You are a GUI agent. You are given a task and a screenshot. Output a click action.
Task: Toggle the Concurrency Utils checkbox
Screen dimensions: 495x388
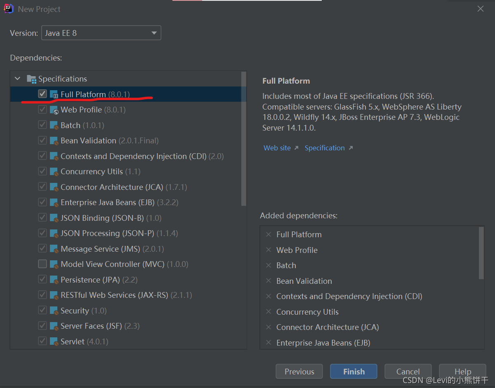tap(42, 171)
